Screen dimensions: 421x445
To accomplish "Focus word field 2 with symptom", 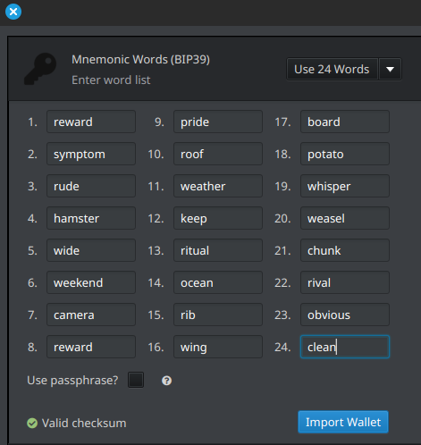I will click(x=91, y=154).
